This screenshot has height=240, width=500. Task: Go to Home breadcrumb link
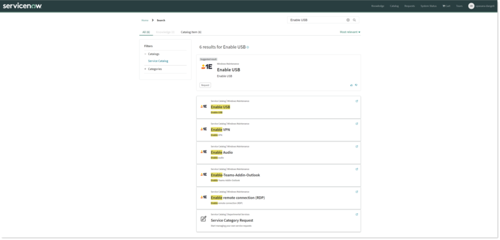145,21
